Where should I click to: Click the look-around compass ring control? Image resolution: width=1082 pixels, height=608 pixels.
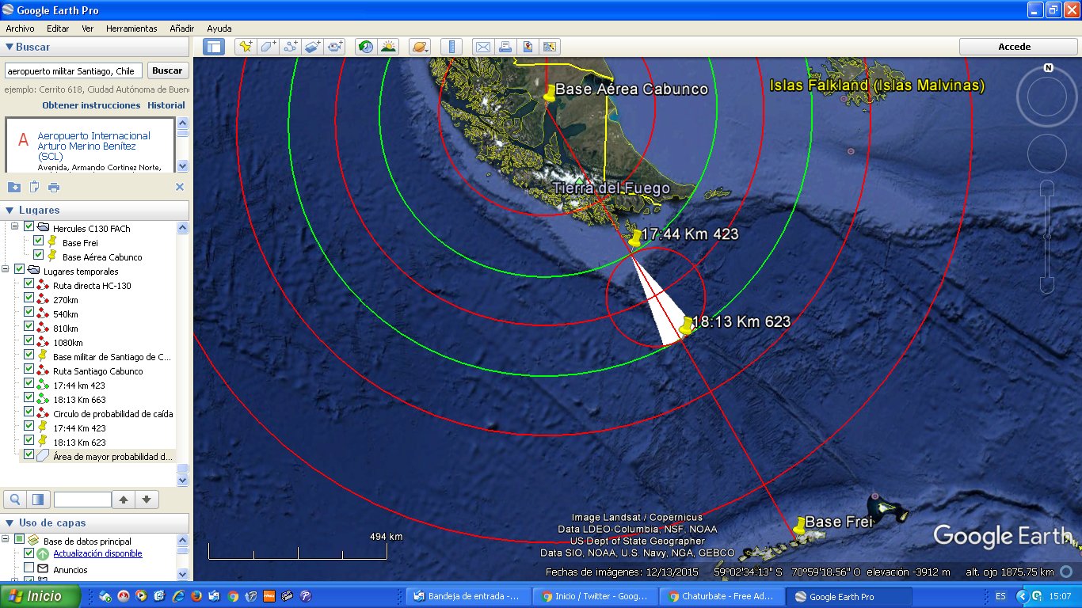point(1047,96)
